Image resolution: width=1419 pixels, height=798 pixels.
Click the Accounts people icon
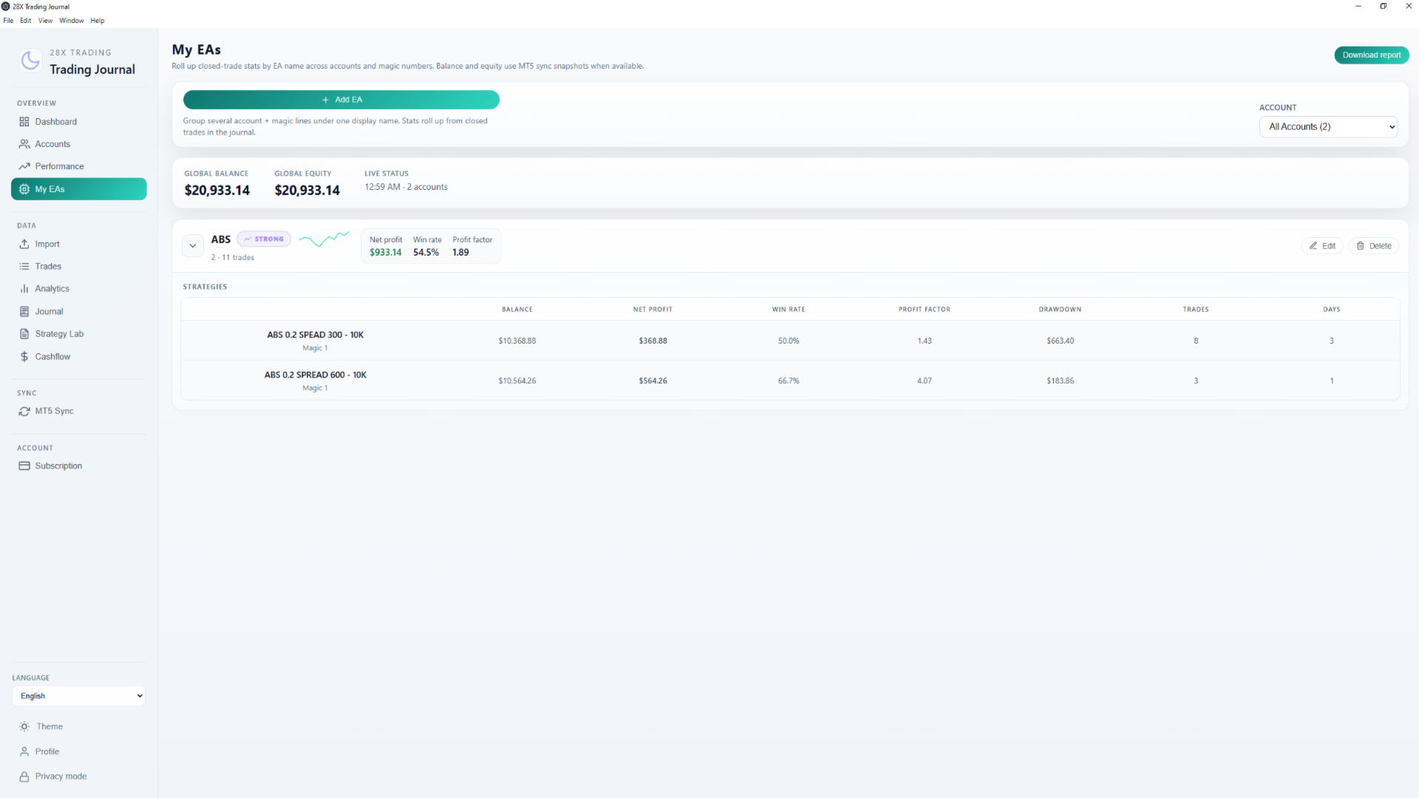[x=24, y=144]
